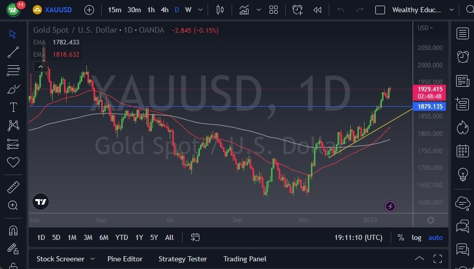Select the arrow cursor tool
This screenshot has width=474, height=269.
(13, 34)
